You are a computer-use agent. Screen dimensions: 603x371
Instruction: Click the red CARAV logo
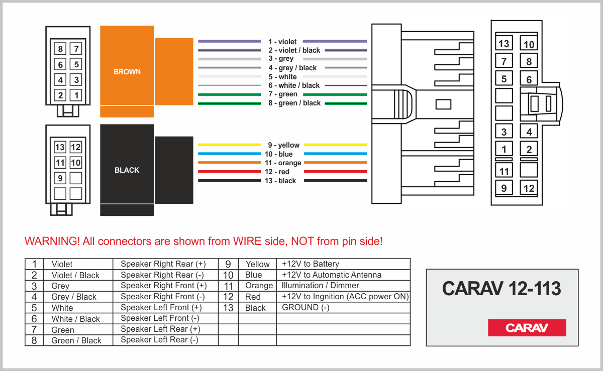(x=527, y=328)
